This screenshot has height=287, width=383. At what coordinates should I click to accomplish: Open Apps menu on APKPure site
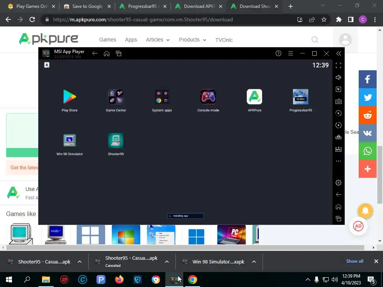click(x=131, y=40)
